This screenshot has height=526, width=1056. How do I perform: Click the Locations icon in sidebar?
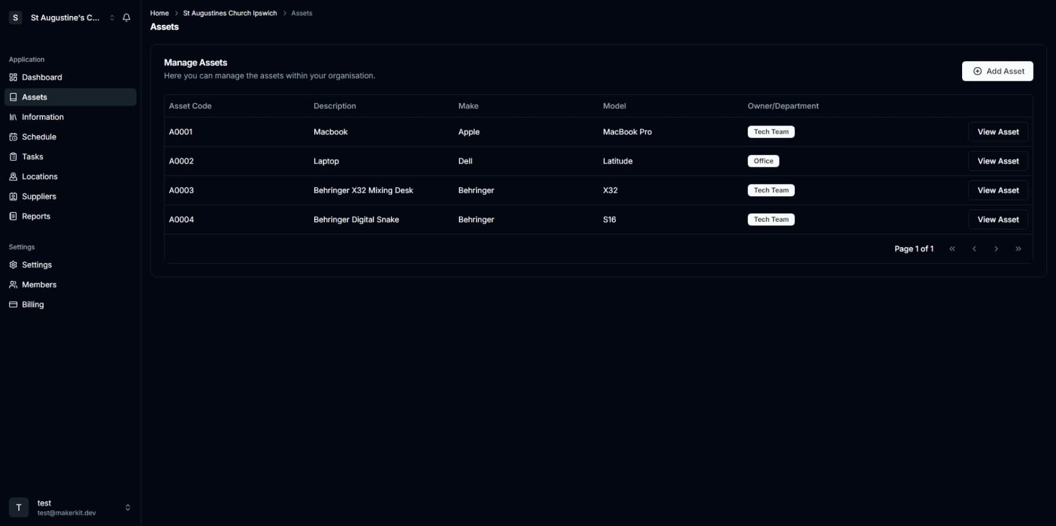click(13, 176)
